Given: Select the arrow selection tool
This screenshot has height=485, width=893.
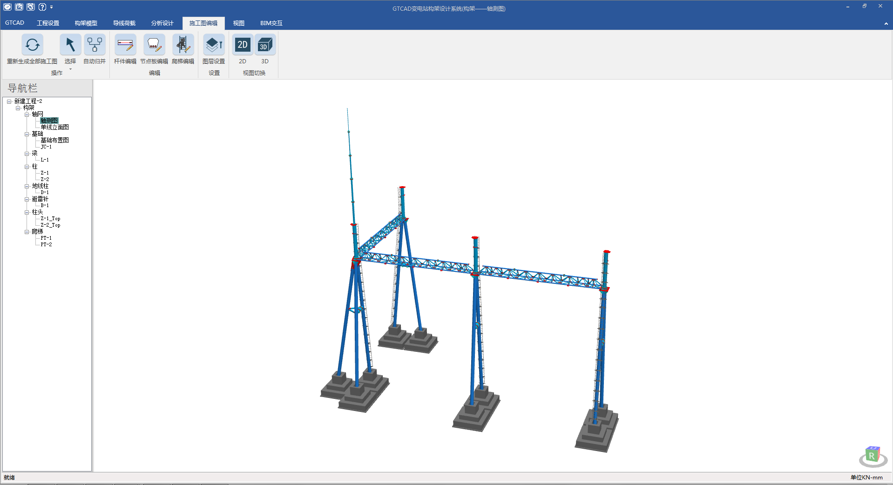Looking at the screenshot, I should click(x=70, y=45).
